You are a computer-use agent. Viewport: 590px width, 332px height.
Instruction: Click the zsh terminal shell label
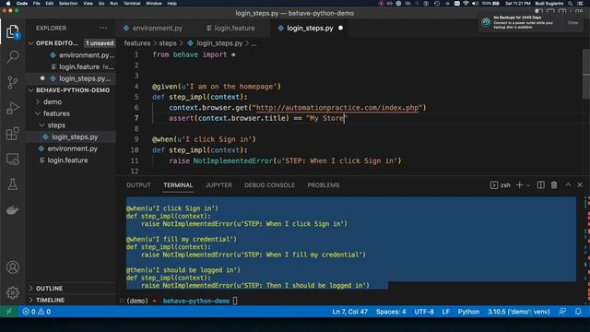pyautogui.click(x=501, y=184)
